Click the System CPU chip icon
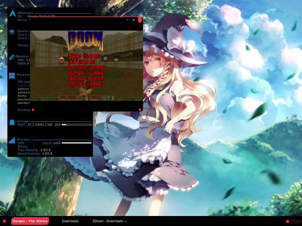Viewport: 302px width, 226px height. (x=12, y=32)
